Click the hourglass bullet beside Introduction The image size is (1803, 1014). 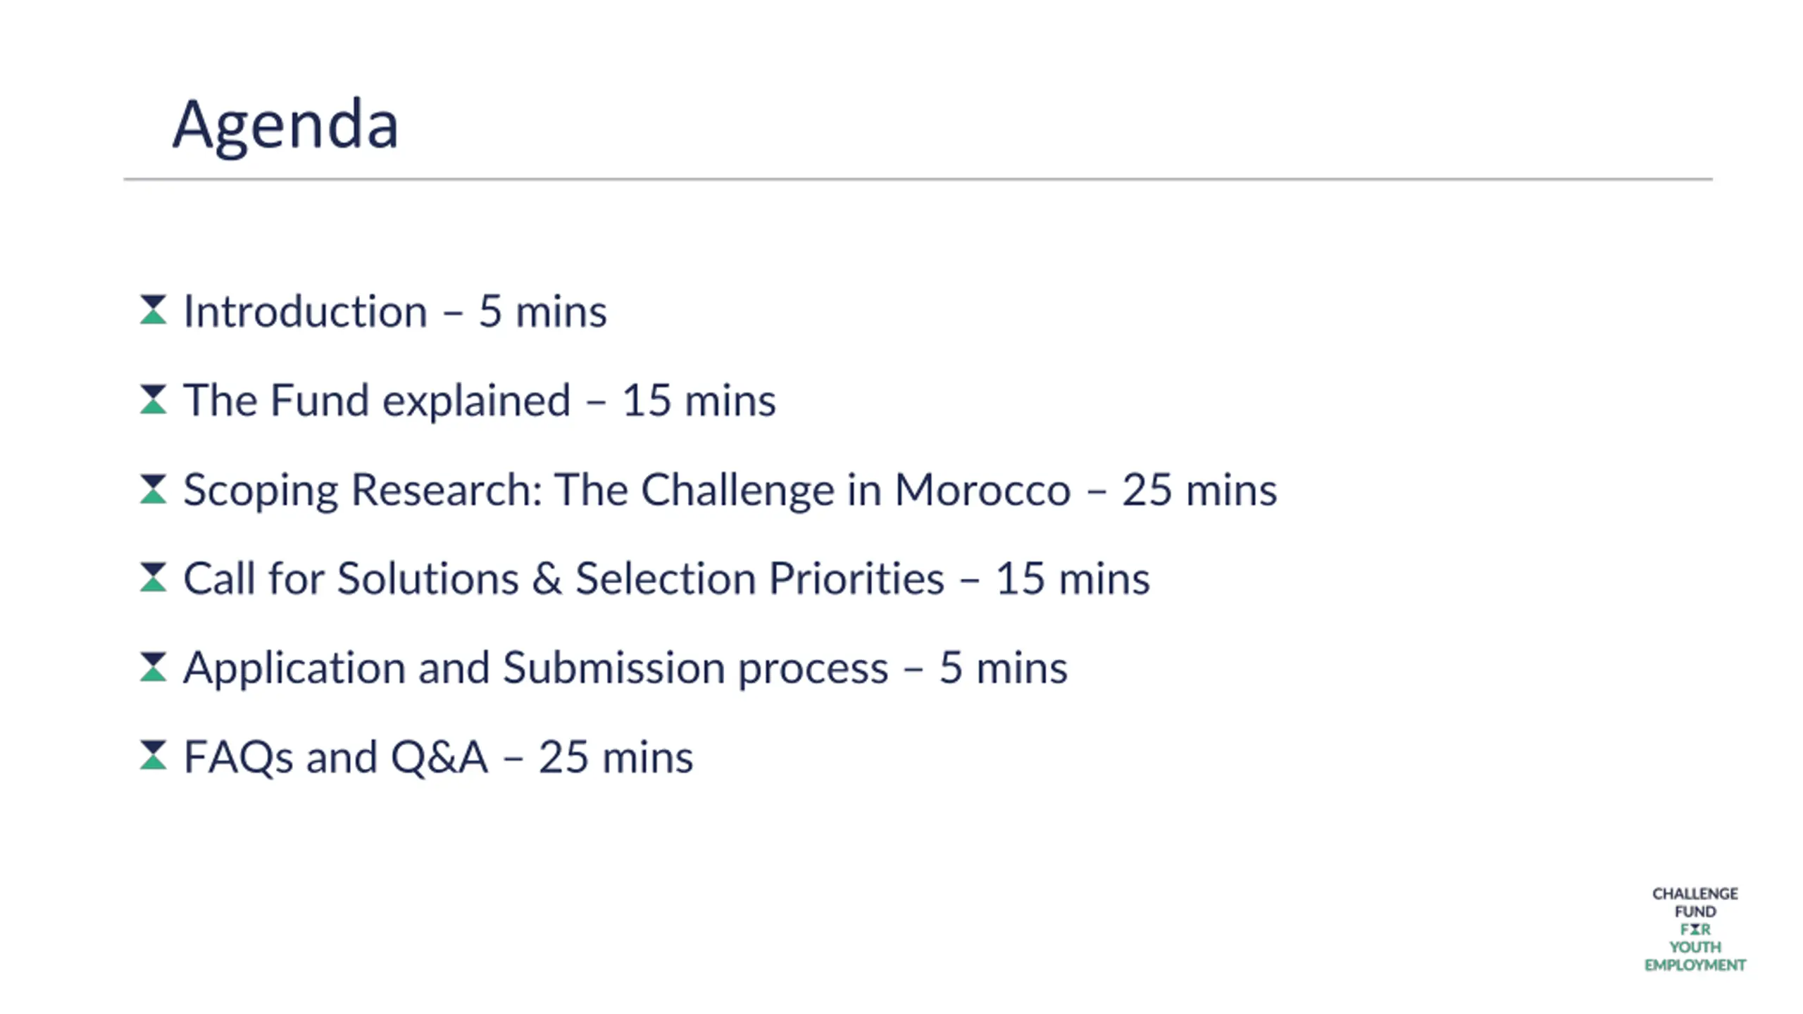point(153,310)
